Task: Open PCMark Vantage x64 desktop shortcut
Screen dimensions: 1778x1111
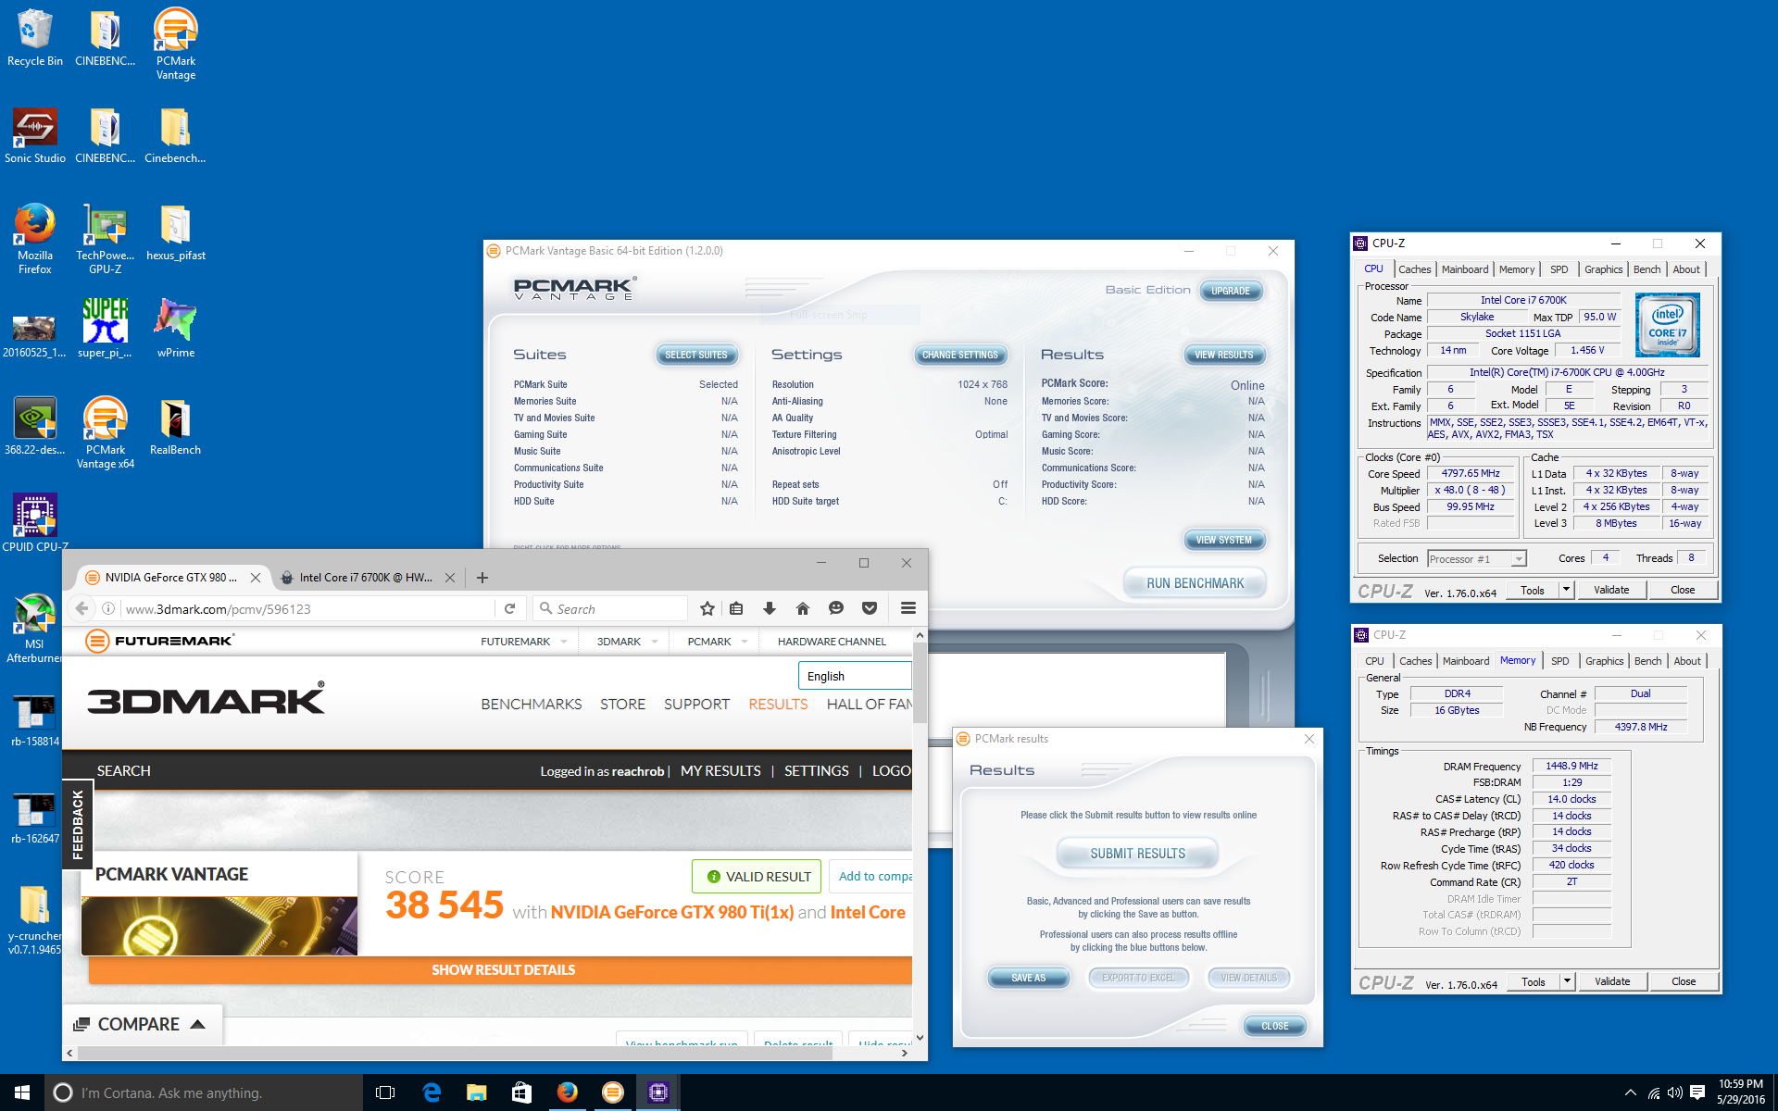Action: click(105, 433)
